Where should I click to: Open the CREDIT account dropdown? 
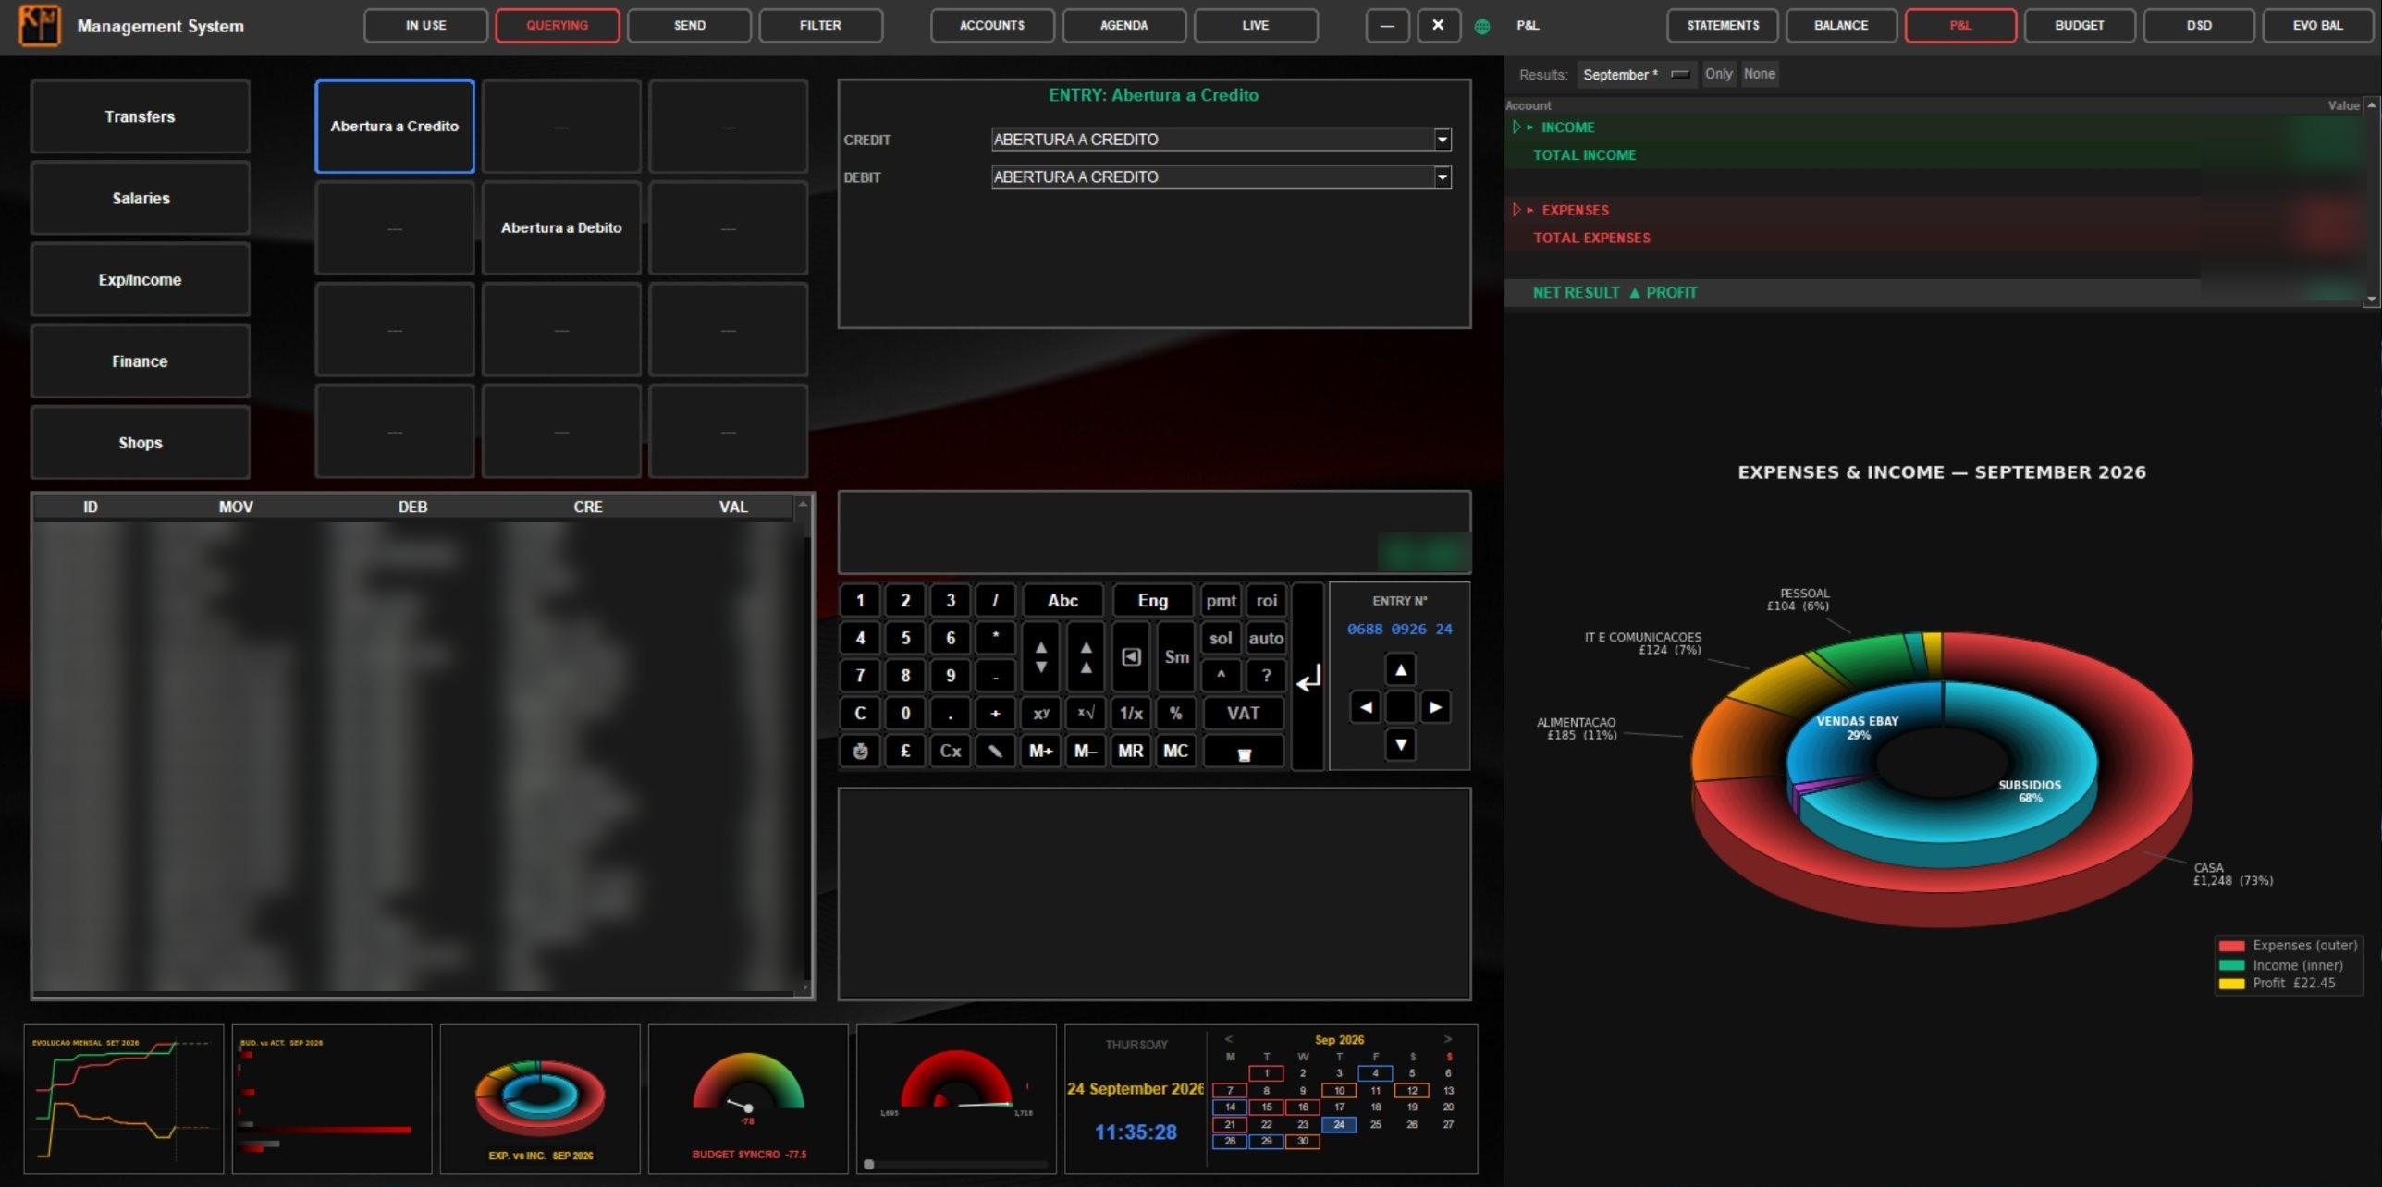point(1443,140)
